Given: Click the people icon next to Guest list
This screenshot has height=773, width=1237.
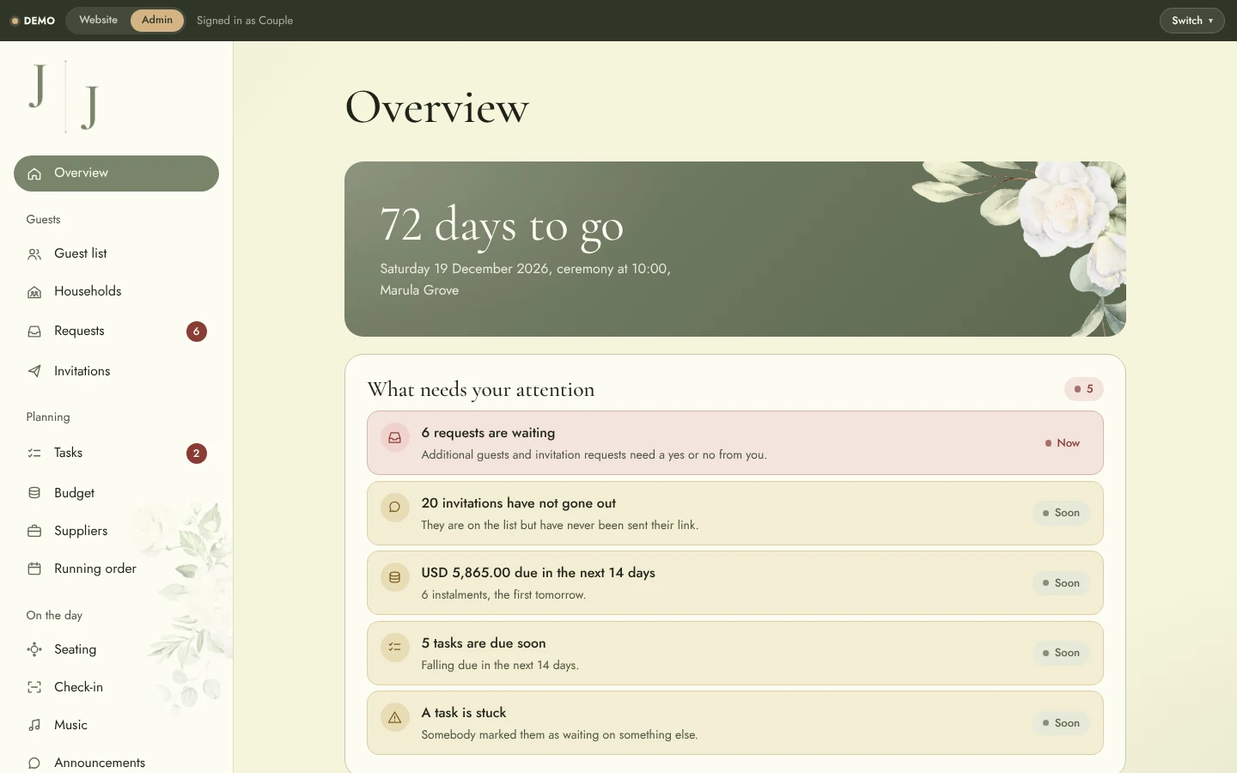Looking at the screenshot, I should pos(34,254).
